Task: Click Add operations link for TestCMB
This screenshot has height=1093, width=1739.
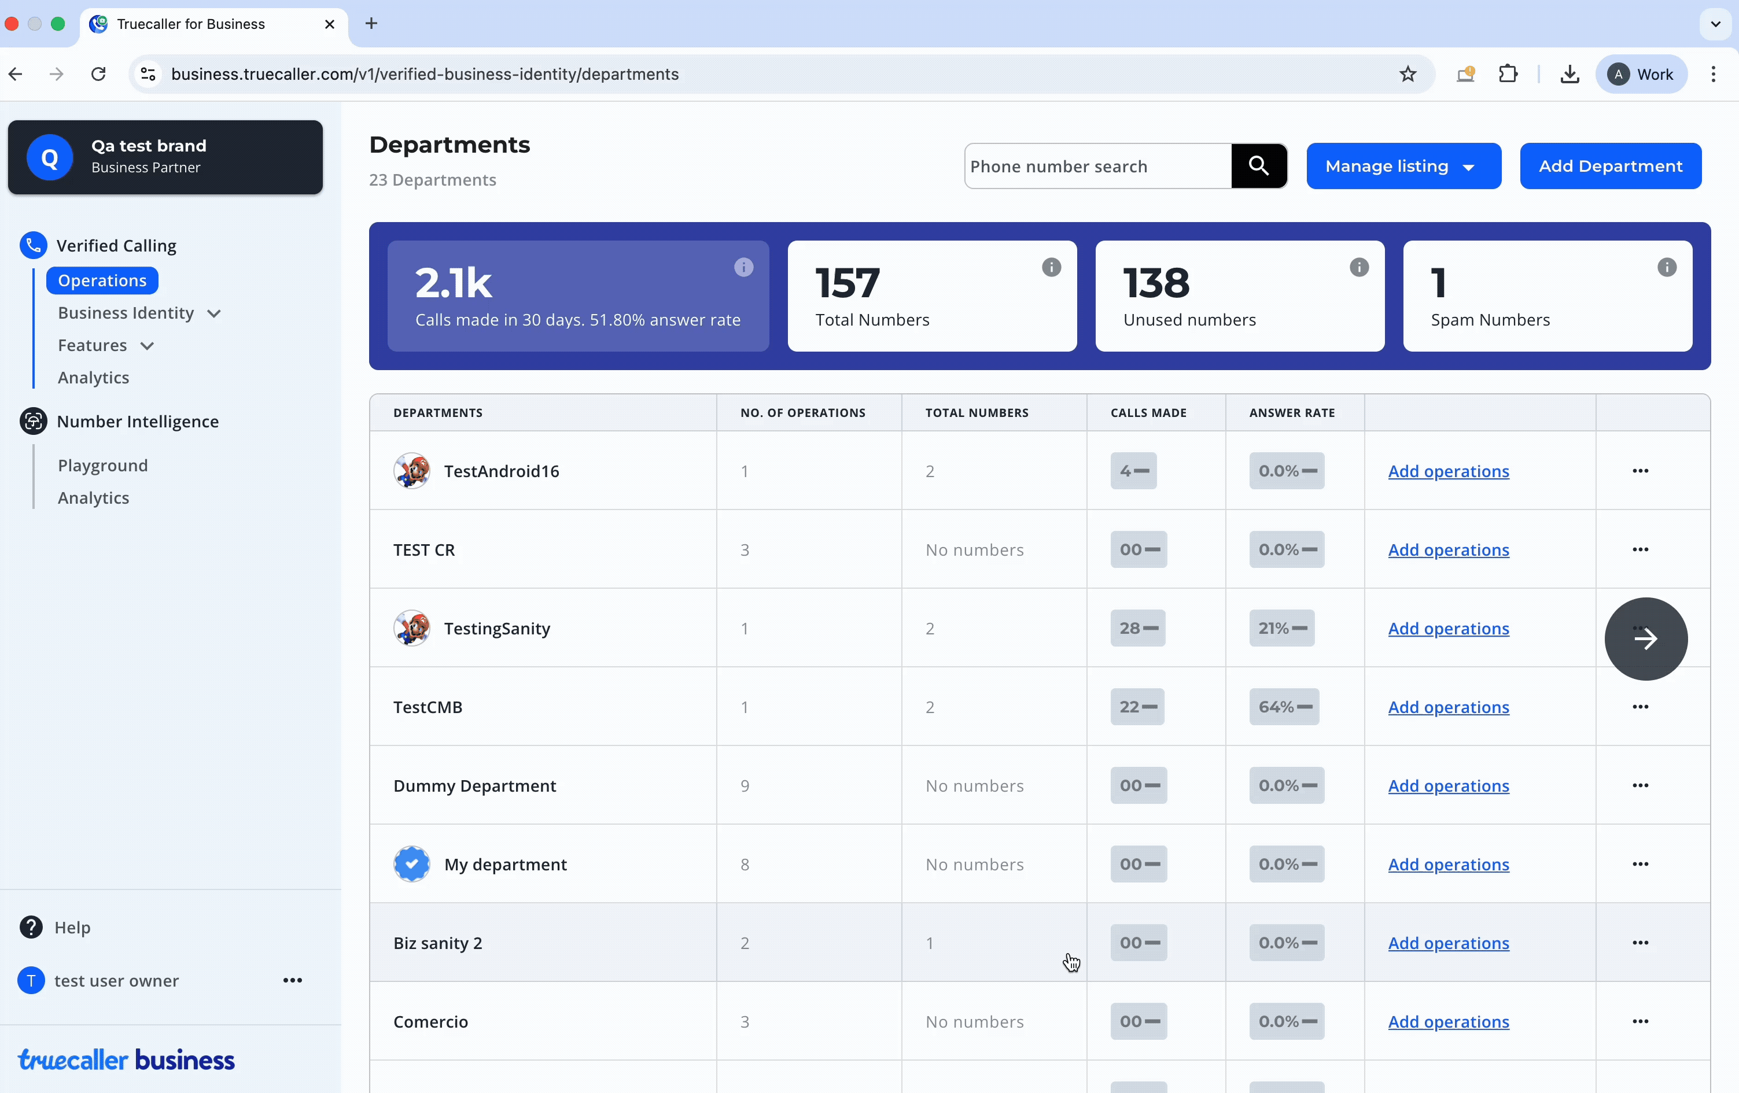Action: point(1448,707)
